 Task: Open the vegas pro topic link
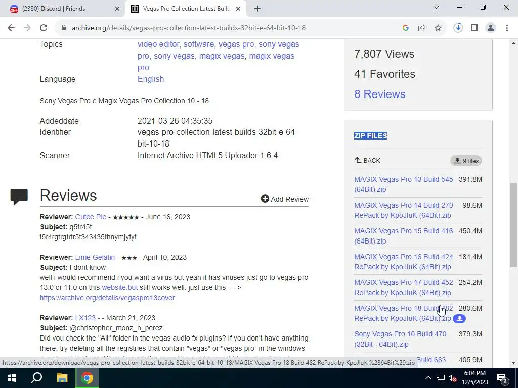click(236, 44)
